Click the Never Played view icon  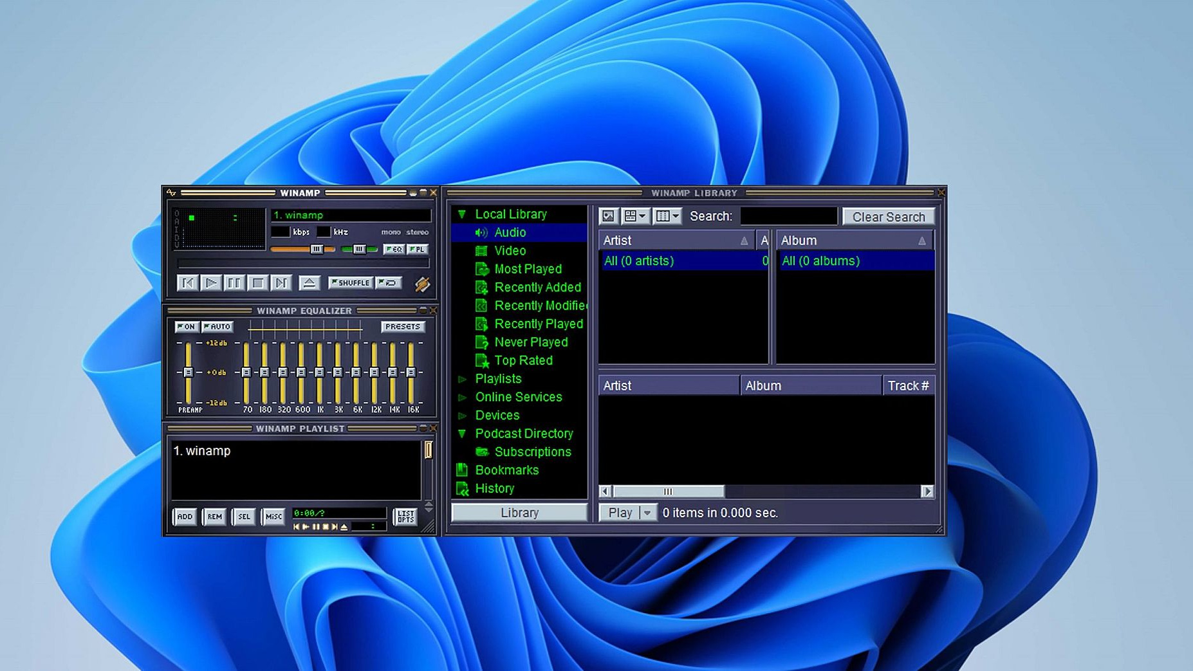pyautogui.click(x=481, y=342)
